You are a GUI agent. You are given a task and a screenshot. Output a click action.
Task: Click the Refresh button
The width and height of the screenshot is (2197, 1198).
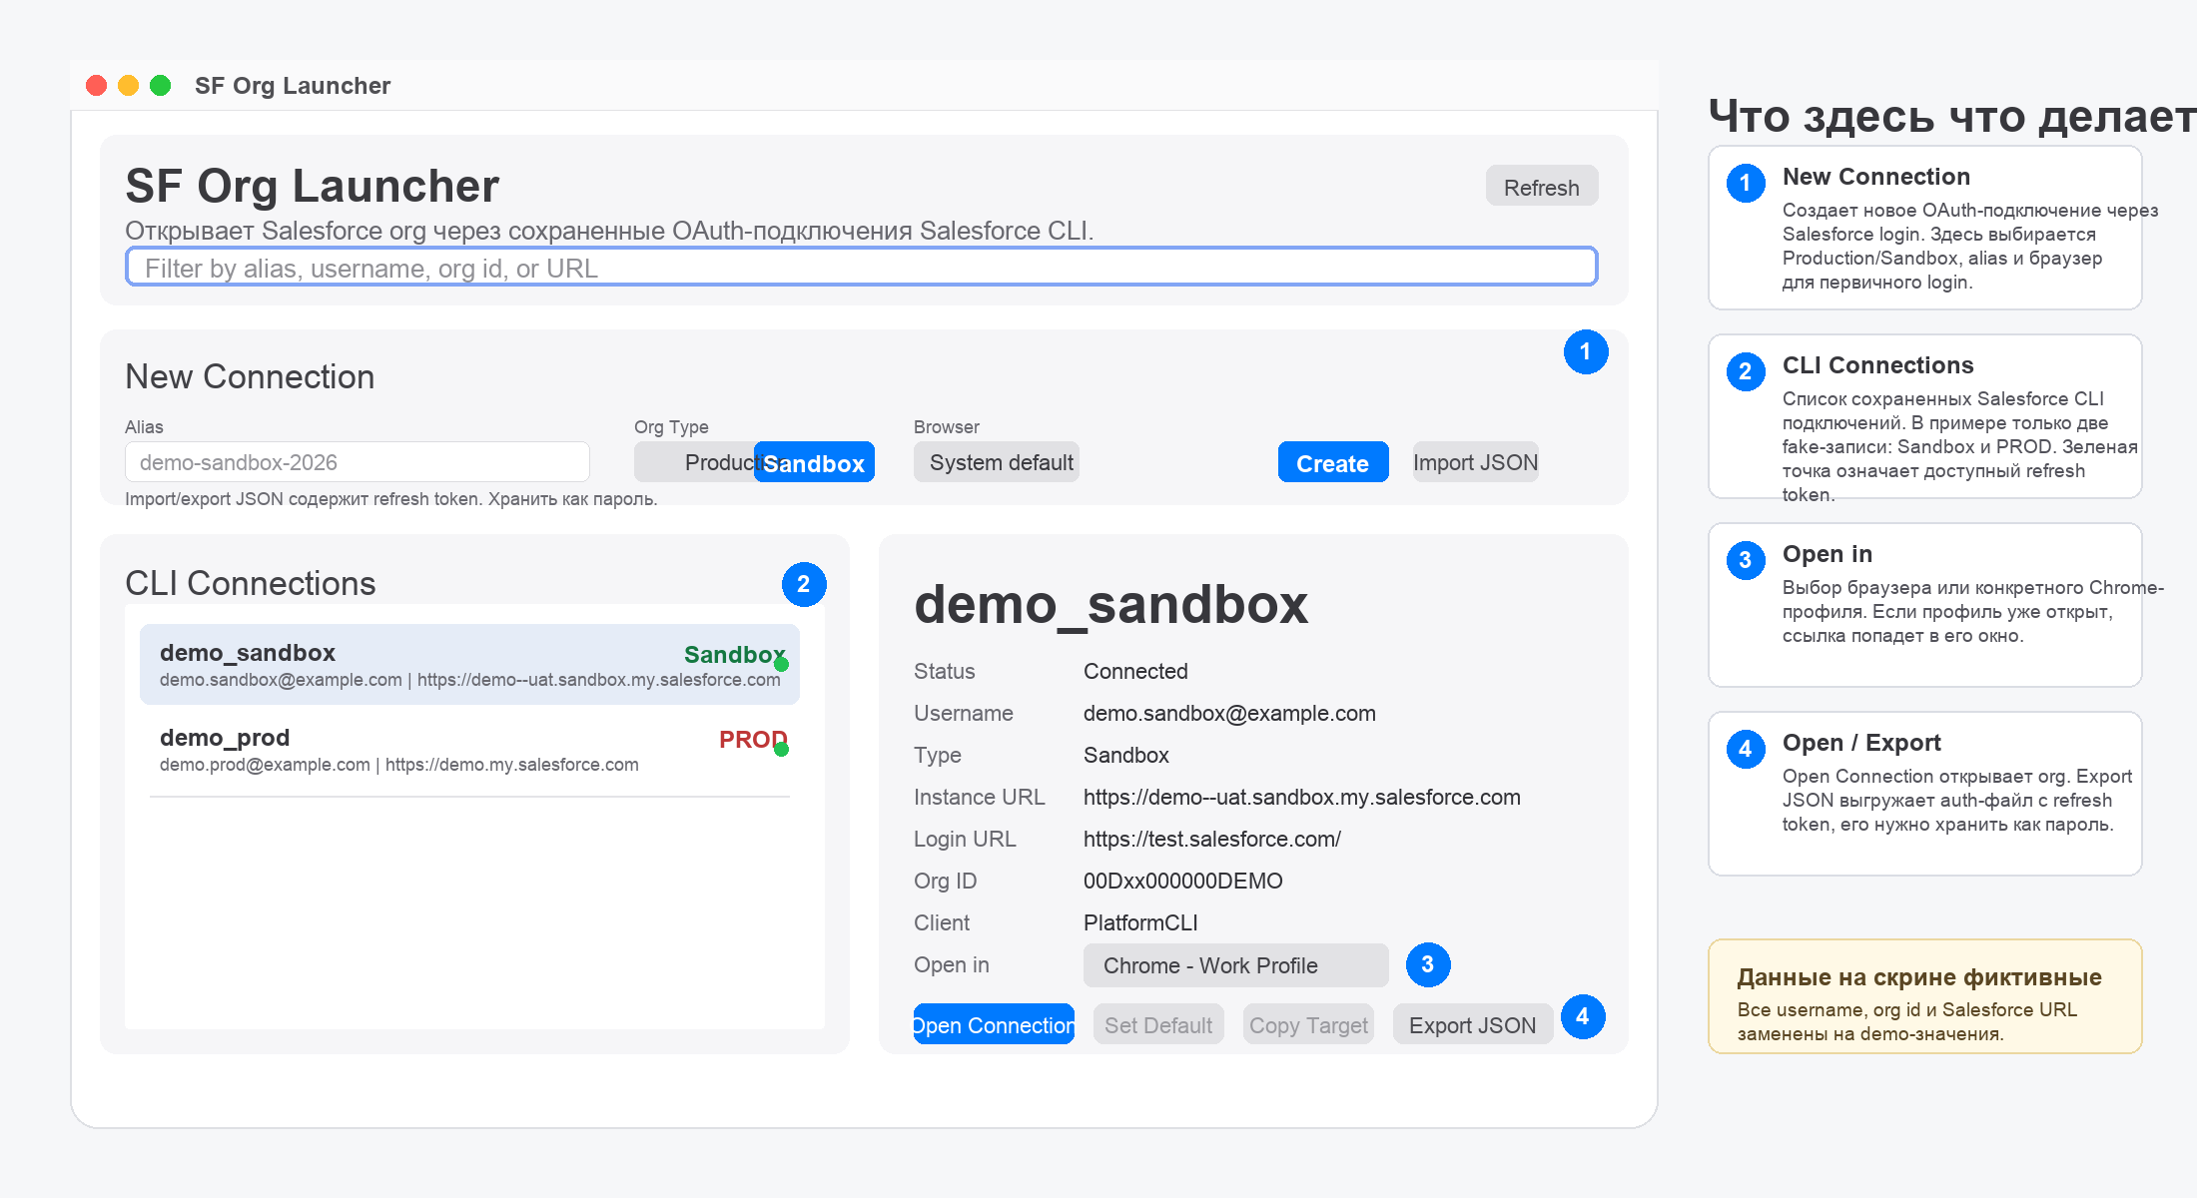pos(1541,187)
